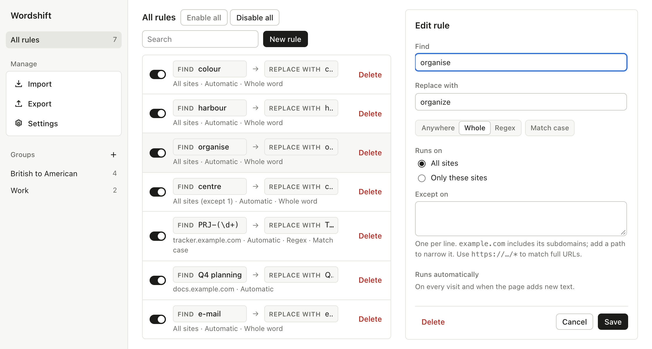
Task: Click the Settings gear icon
Action: tap(19, 123)
